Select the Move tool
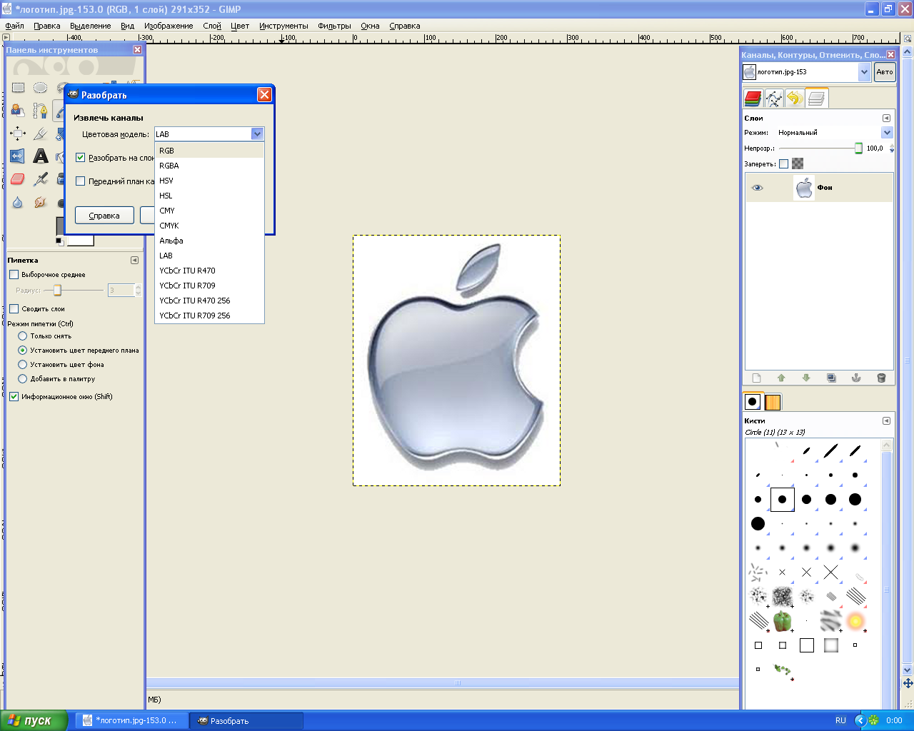The height and width of the screenshot is (731, 914). [18, 133]
